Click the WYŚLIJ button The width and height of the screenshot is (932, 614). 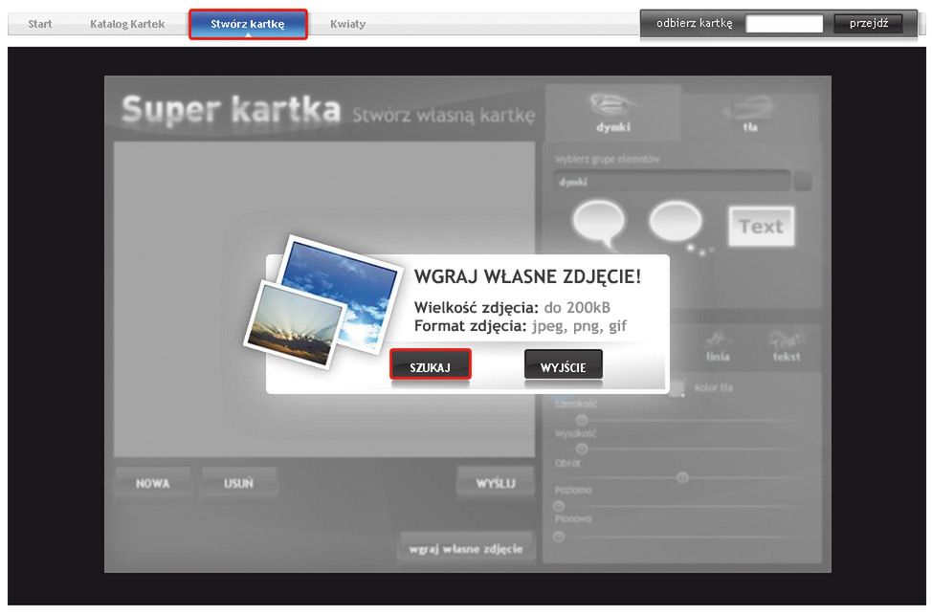click(x=496, y=483)
